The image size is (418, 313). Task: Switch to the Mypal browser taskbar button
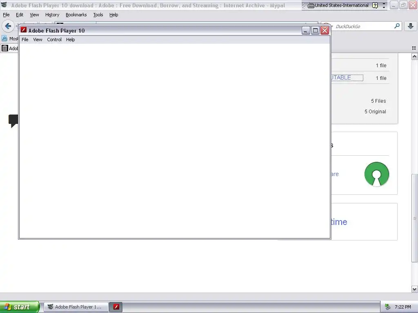pos(76,307)
